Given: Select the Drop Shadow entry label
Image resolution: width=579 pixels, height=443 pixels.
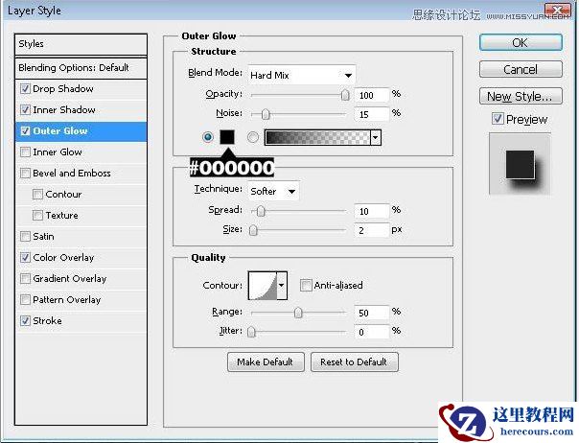Looking at the screenshot, I should [x=63, y=88].
